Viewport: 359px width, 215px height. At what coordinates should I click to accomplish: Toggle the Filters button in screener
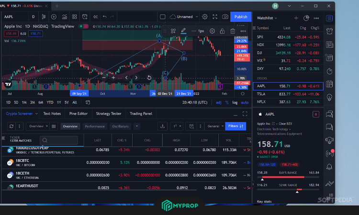tap(236, 126)
